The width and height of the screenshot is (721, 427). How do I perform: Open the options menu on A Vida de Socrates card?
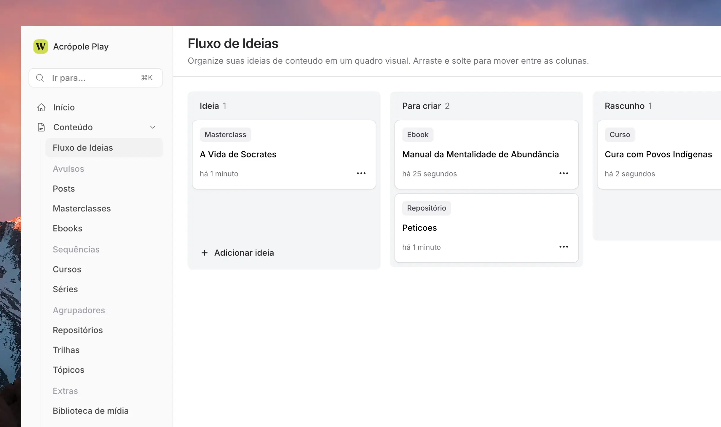tap(361, 173)
